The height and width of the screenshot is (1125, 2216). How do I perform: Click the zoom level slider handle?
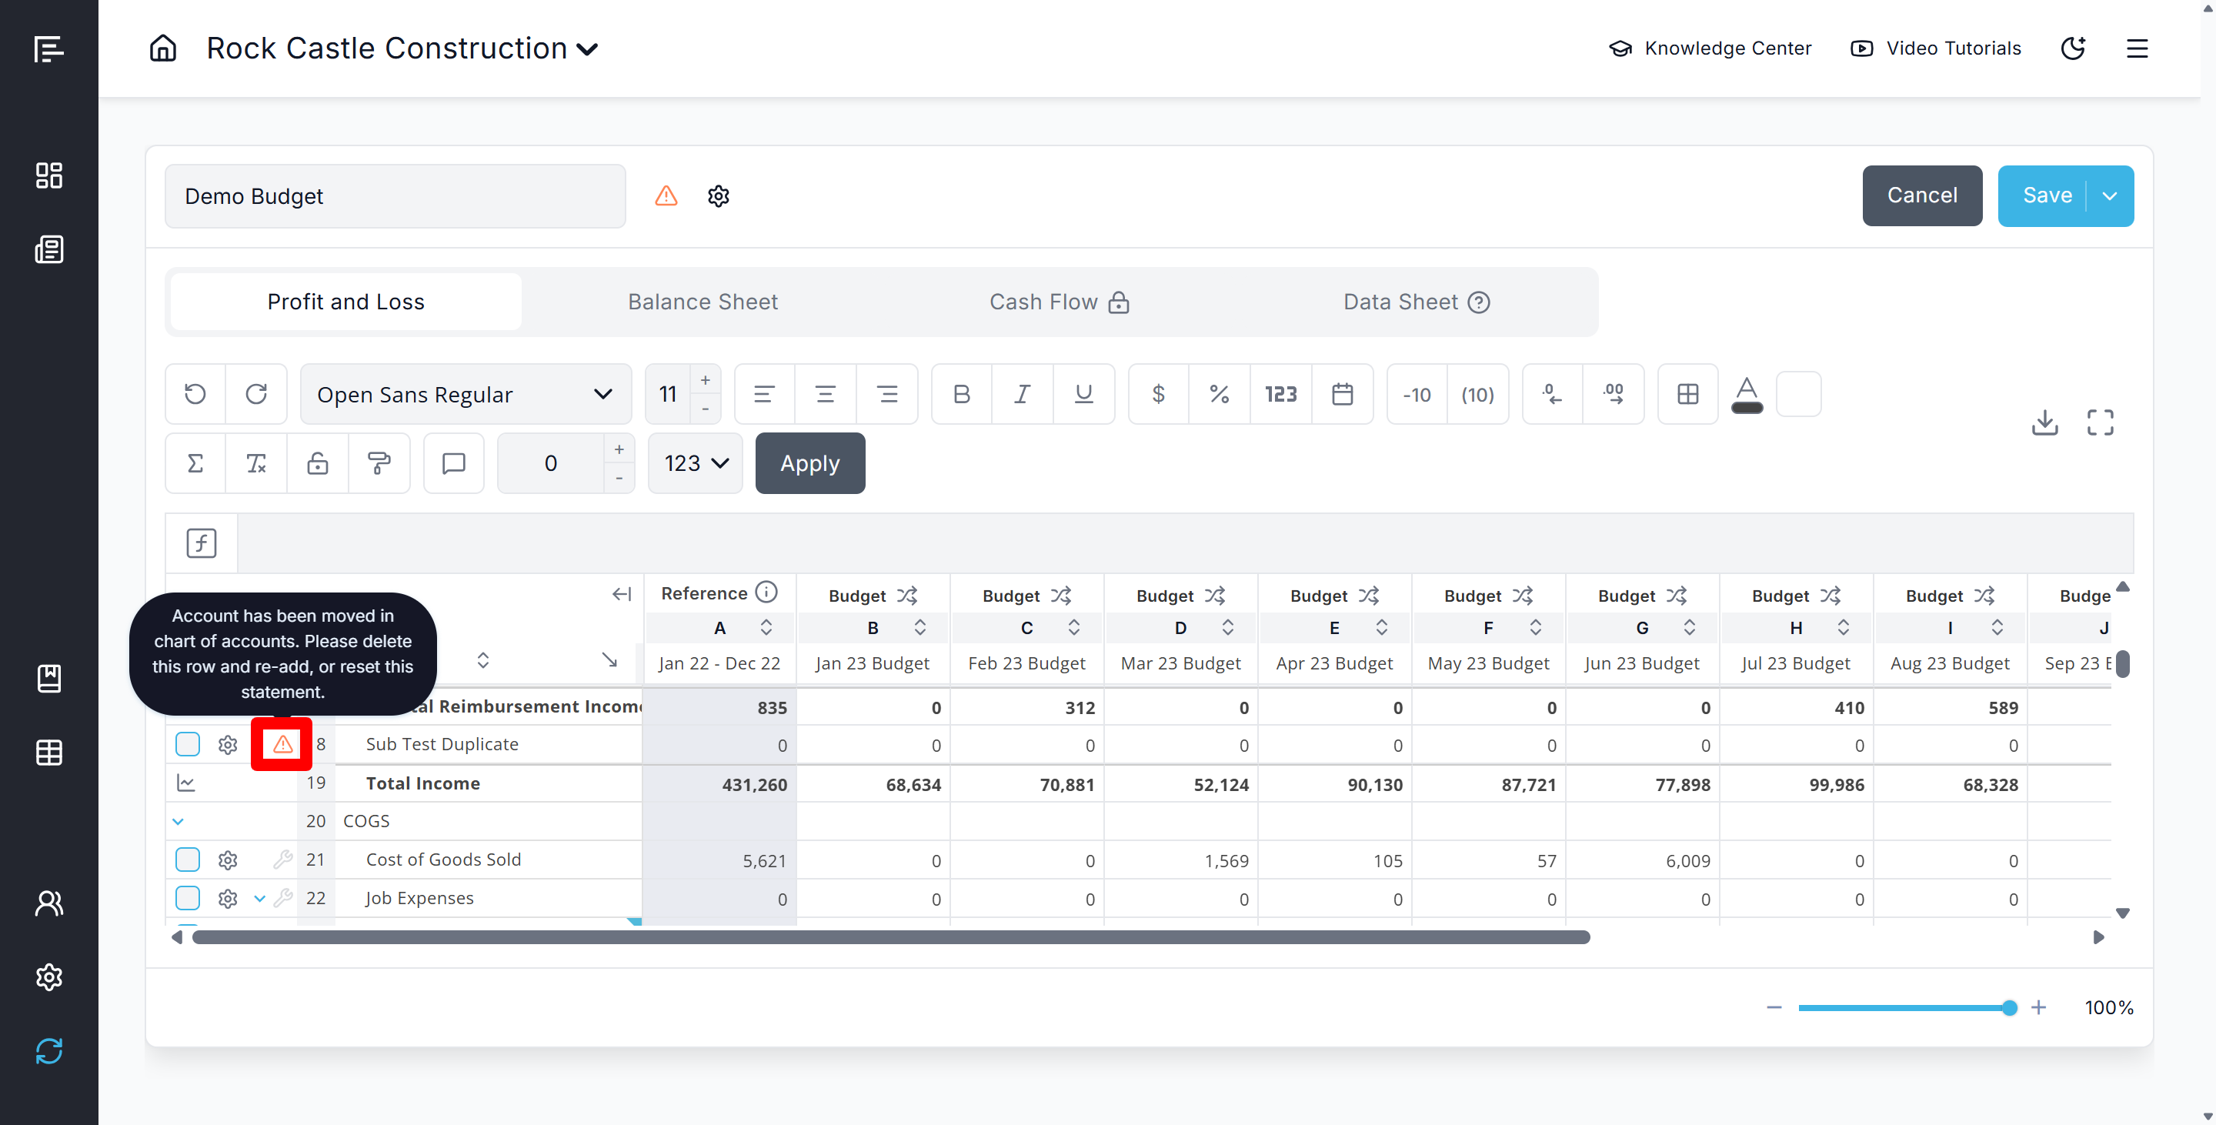(2009, 1007)
